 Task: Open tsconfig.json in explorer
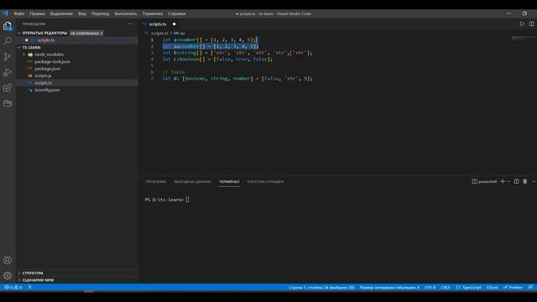pyautogui.click(x=47, y=90)
